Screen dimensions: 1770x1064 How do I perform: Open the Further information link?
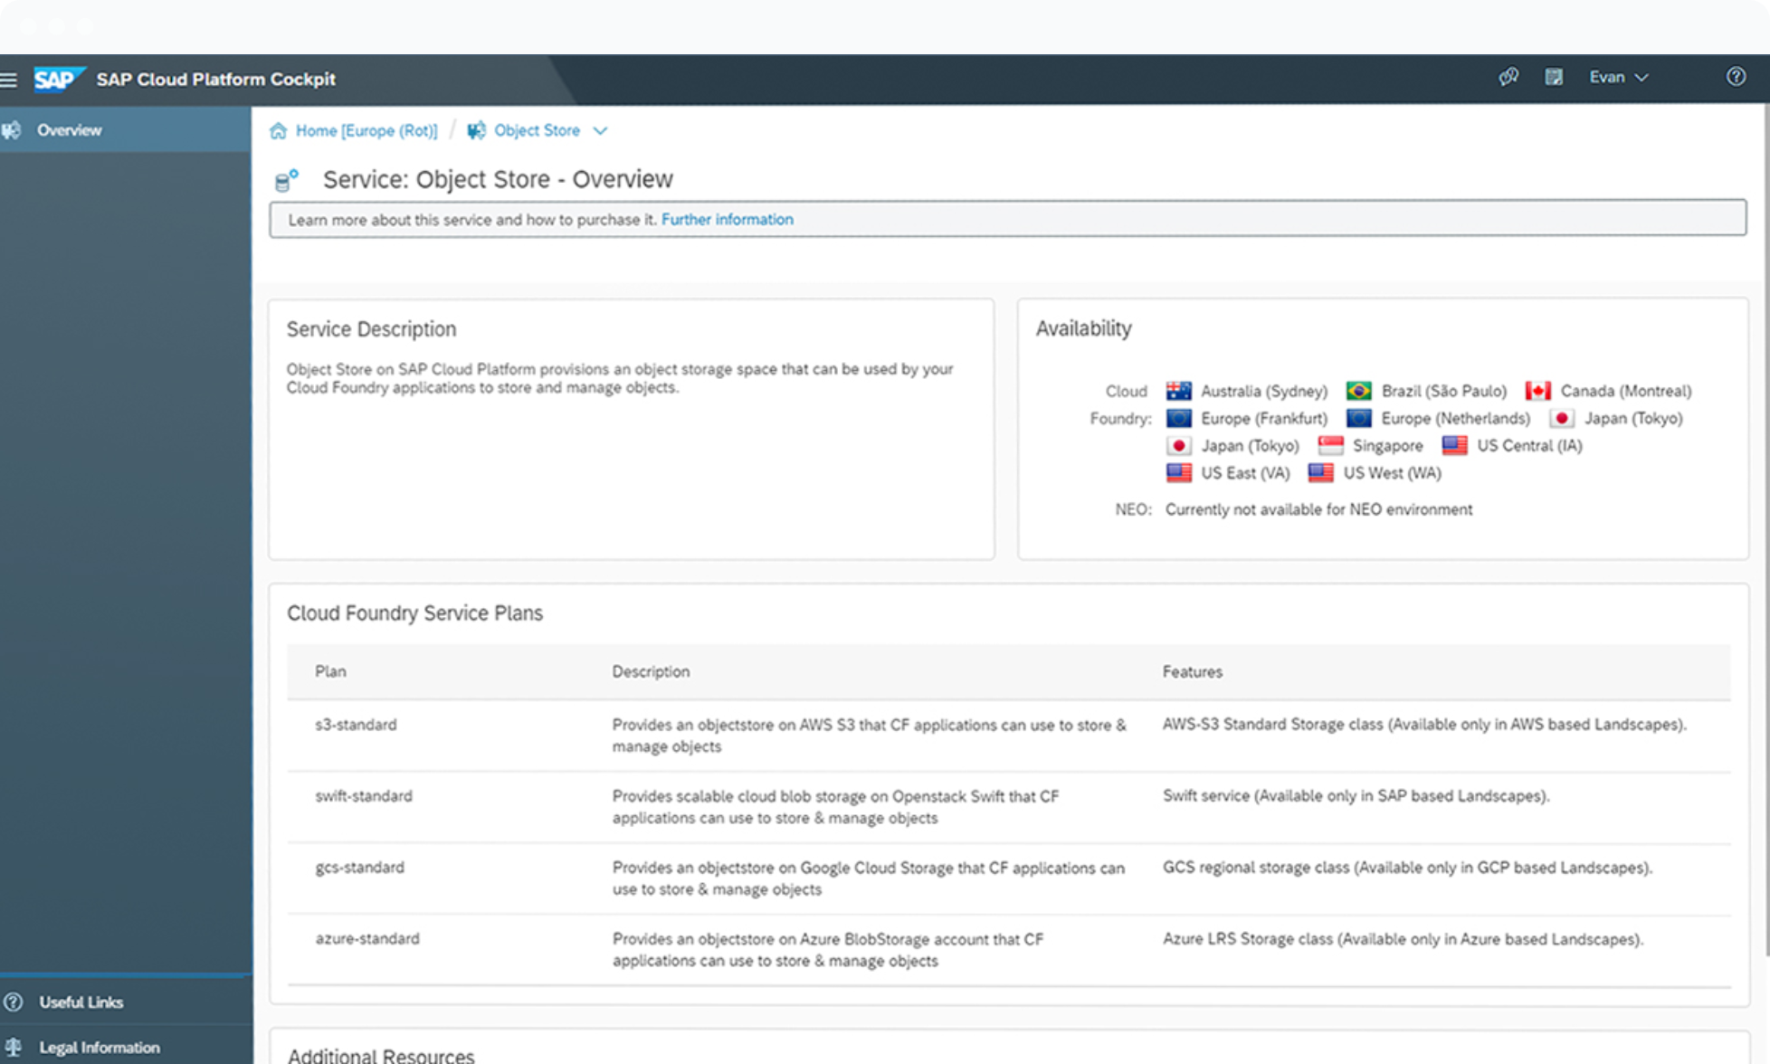click(x=727, y=219)
